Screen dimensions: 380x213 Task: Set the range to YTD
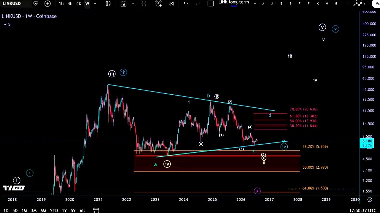(x=54, y=211)
